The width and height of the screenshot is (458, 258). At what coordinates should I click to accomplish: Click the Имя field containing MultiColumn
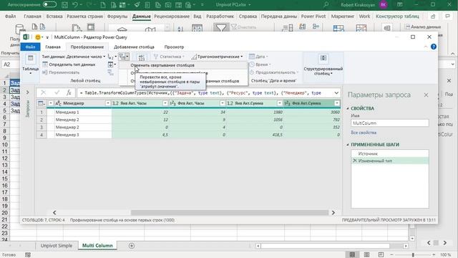[389, 123]
